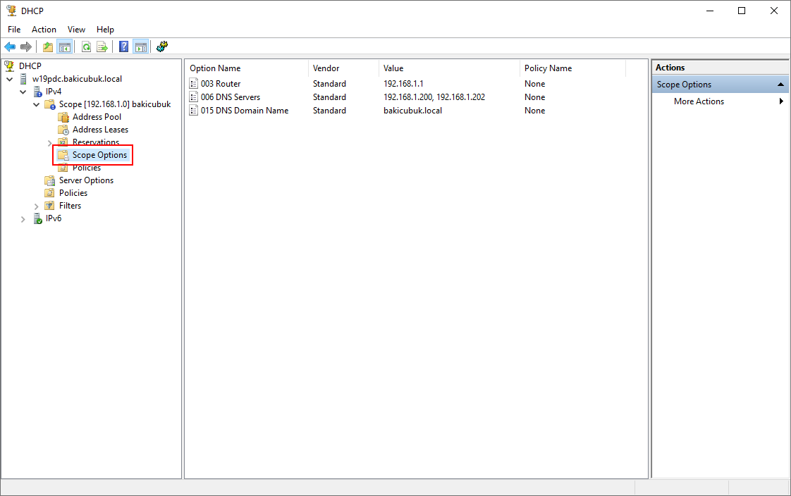The image size is (791, 496).
Task: Click the DHCP window title bar icon
Action: [11, 11]
